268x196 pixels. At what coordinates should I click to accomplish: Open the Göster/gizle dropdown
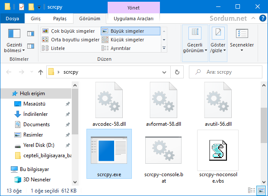click(x=218, y=43)
